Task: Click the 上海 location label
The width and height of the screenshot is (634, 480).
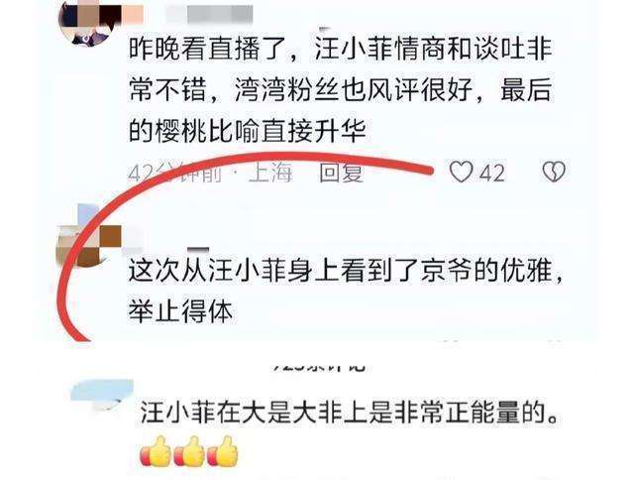Action: point(270,173)
